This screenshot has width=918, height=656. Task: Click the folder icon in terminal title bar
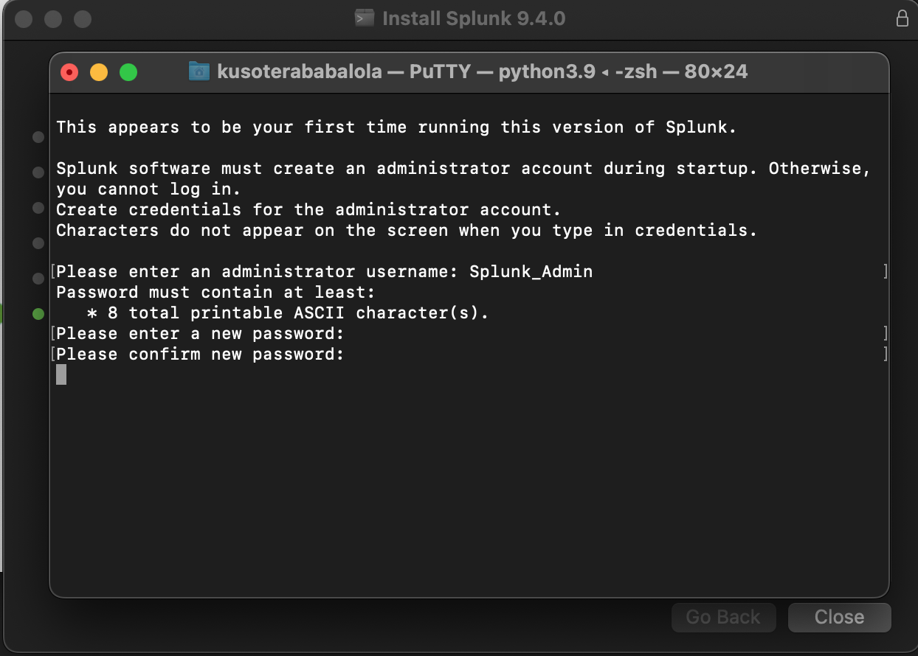click(x=199, y=71)
